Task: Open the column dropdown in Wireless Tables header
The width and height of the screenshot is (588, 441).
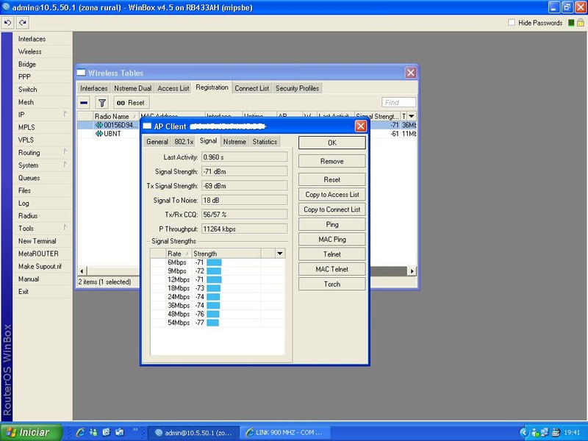Action: point(412,116)
